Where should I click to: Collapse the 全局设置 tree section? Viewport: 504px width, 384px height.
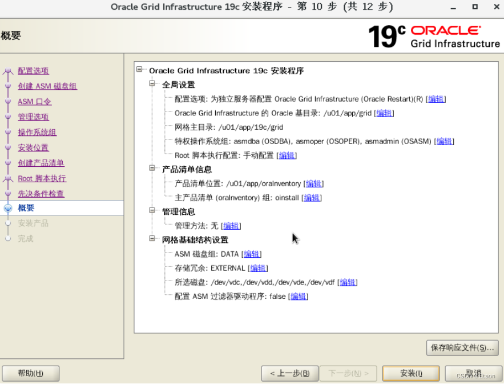(152, 83)
